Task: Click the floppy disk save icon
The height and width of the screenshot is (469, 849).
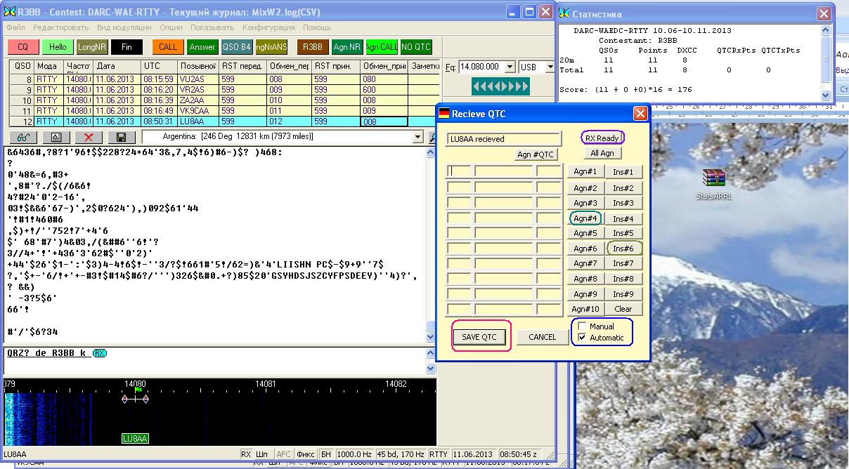Action: [x=121, y=138]
